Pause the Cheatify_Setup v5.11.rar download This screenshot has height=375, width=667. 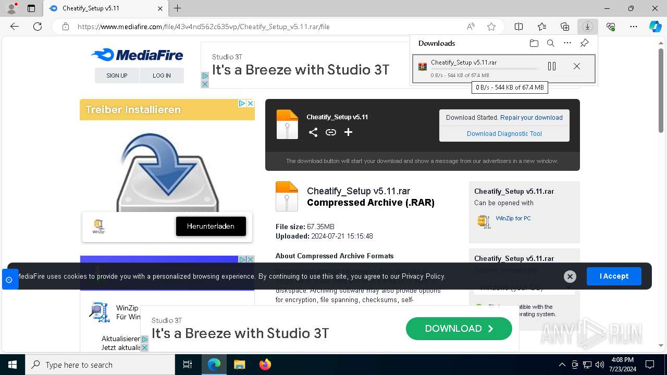click(x=552, y=66)
